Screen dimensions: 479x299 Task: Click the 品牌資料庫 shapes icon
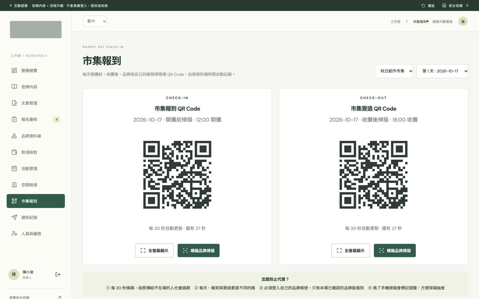pyautogui.click(x=14, y=136)
